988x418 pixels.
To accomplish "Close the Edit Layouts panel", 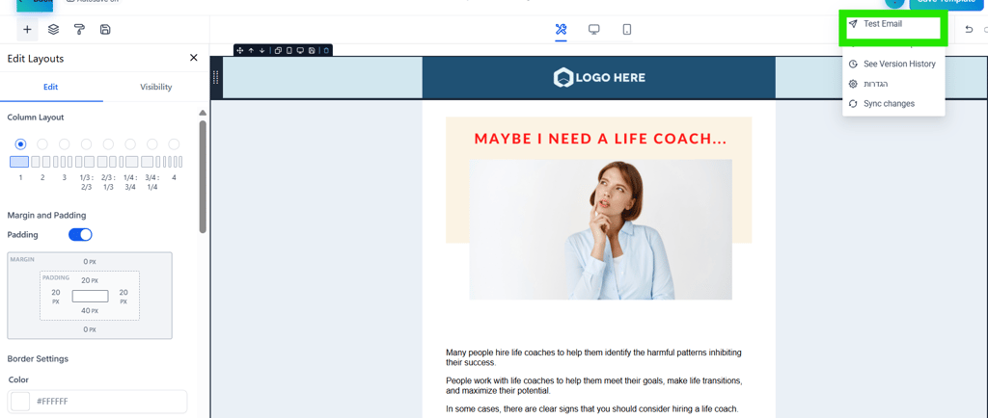I will click(193, 58).
